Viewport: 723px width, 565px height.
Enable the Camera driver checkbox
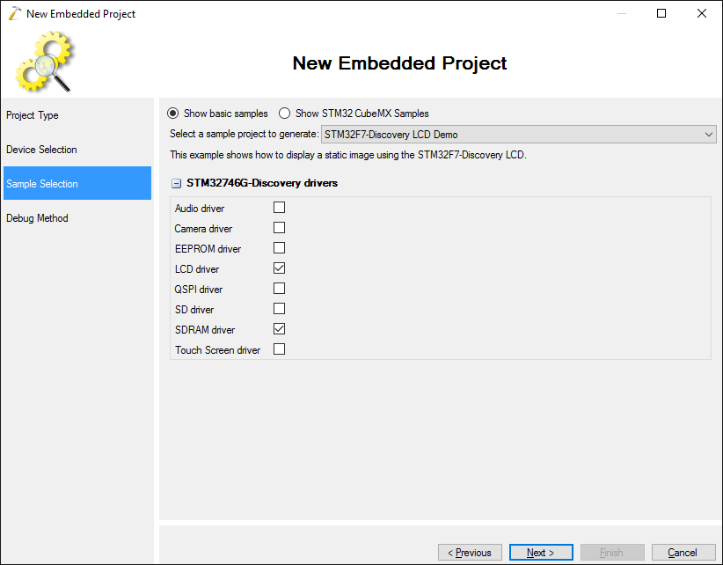pos(279,228)
